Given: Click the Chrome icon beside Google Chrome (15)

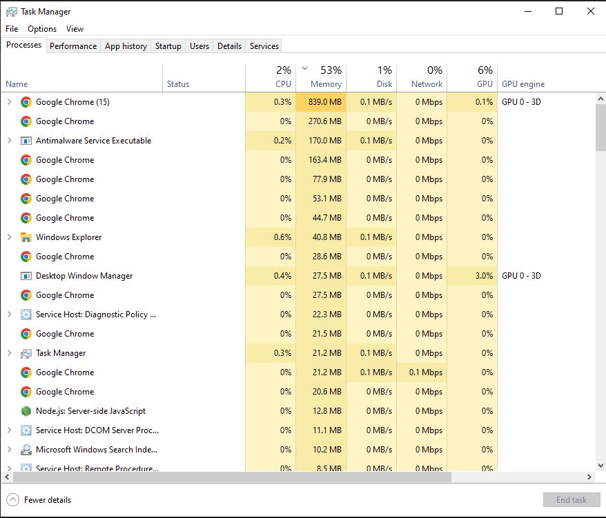Looking at the screenshot, I should (26, 102).
